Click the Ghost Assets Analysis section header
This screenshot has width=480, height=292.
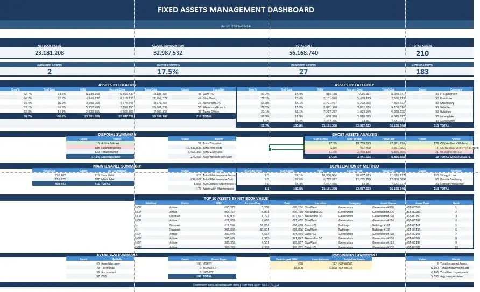click(354, 134)
